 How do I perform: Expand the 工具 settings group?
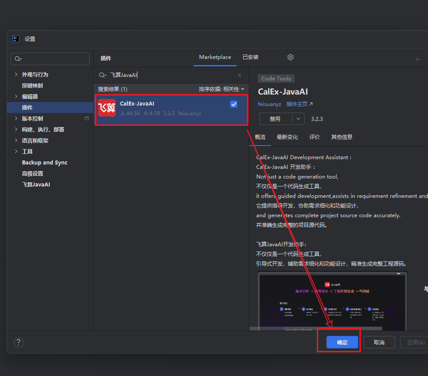click(x=16, y=151)
